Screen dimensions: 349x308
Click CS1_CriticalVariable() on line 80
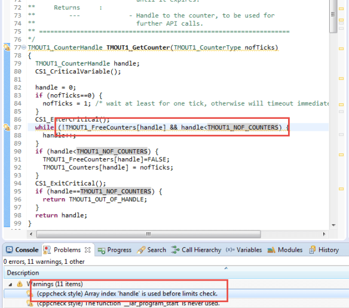[x=78, y=72]
